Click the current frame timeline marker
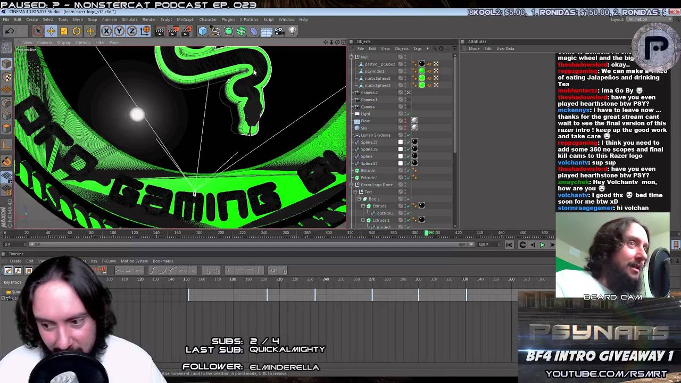 (x=426, y=233)
